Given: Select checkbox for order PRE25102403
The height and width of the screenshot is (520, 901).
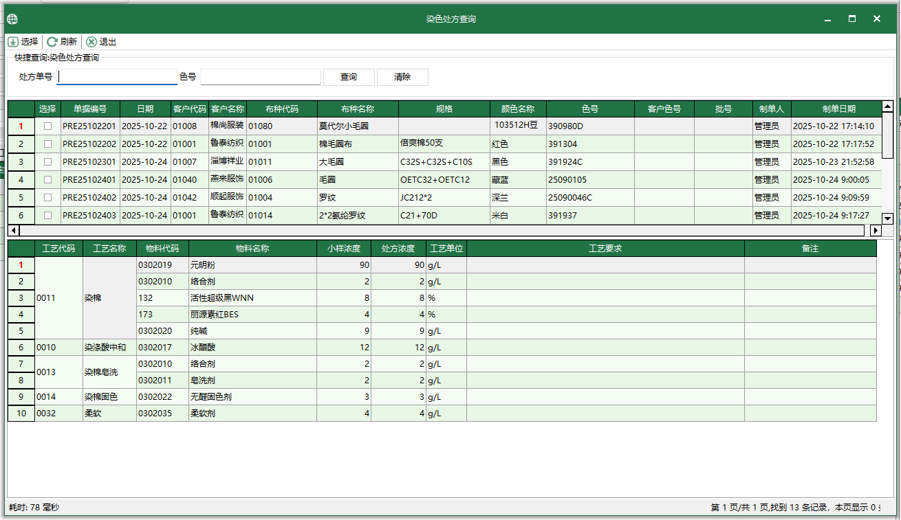Looking at the screenshot, I should click(47, 216).
